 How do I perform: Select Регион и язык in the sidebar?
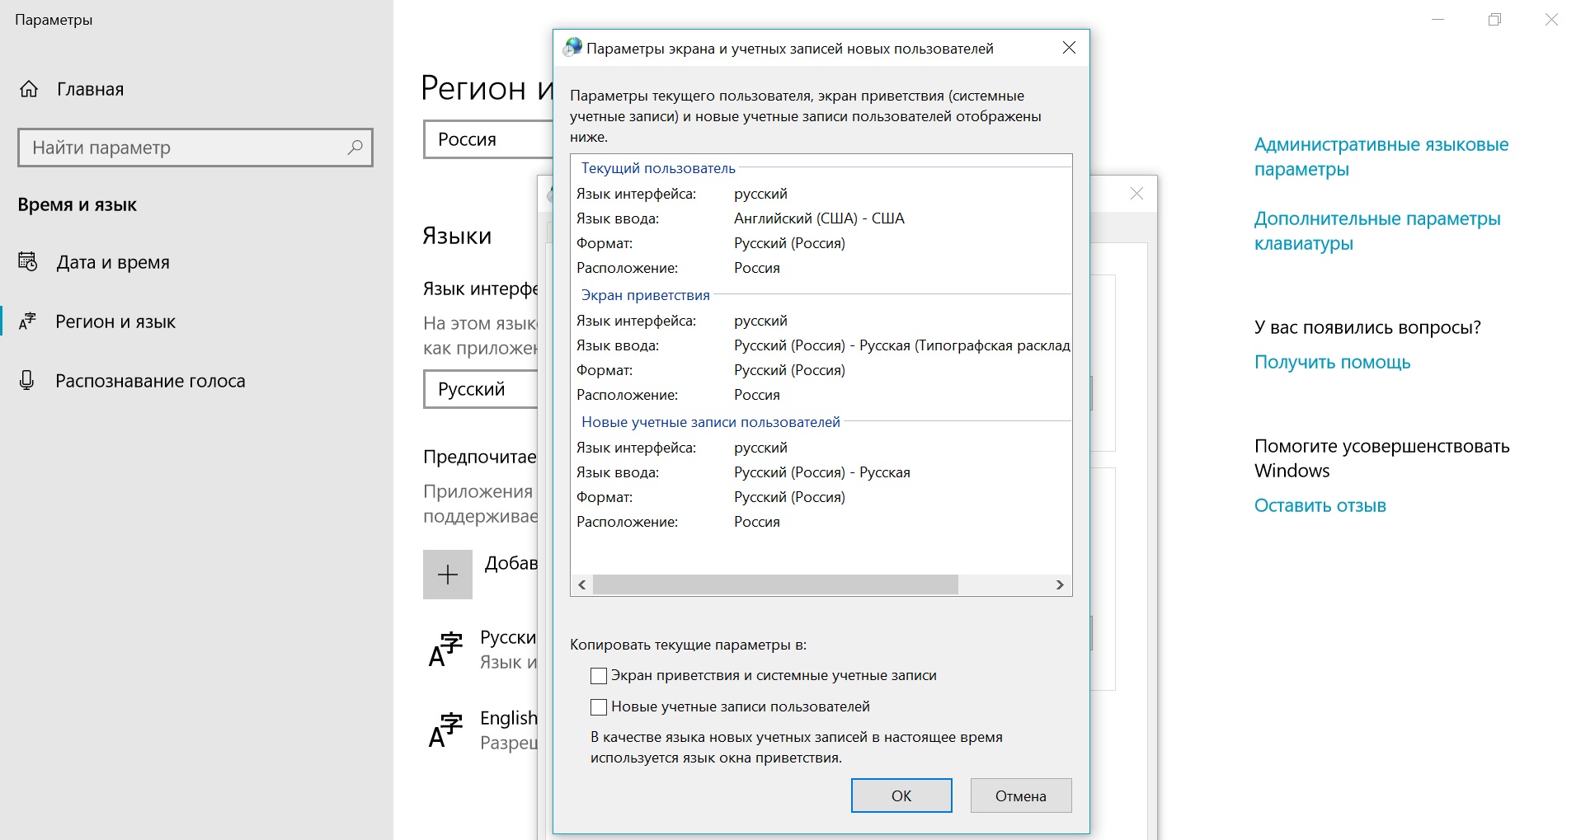(x=115, y=321)
